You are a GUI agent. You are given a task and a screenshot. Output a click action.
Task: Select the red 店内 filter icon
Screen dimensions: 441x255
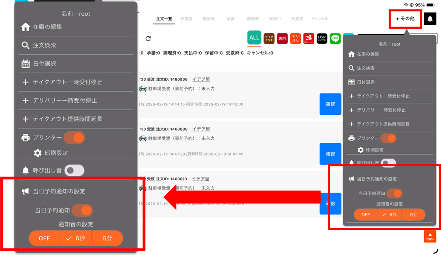coord(282,38)
